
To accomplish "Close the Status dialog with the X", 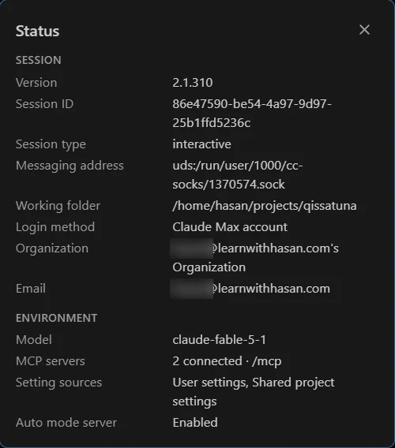I will (x=364, y=30).
